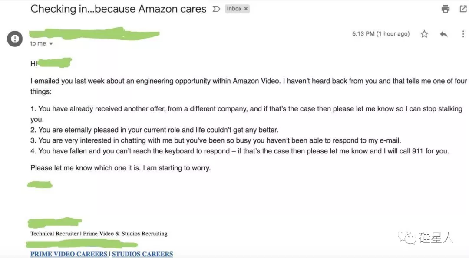The height and width of the screenshot is (258, 469).
Task: Click the sender's warning avatar icon
Action: point(15,39)
